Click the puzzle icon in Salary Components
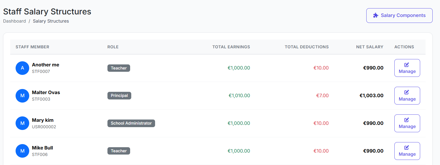440x165 pixels. click(x=376, y=16)
